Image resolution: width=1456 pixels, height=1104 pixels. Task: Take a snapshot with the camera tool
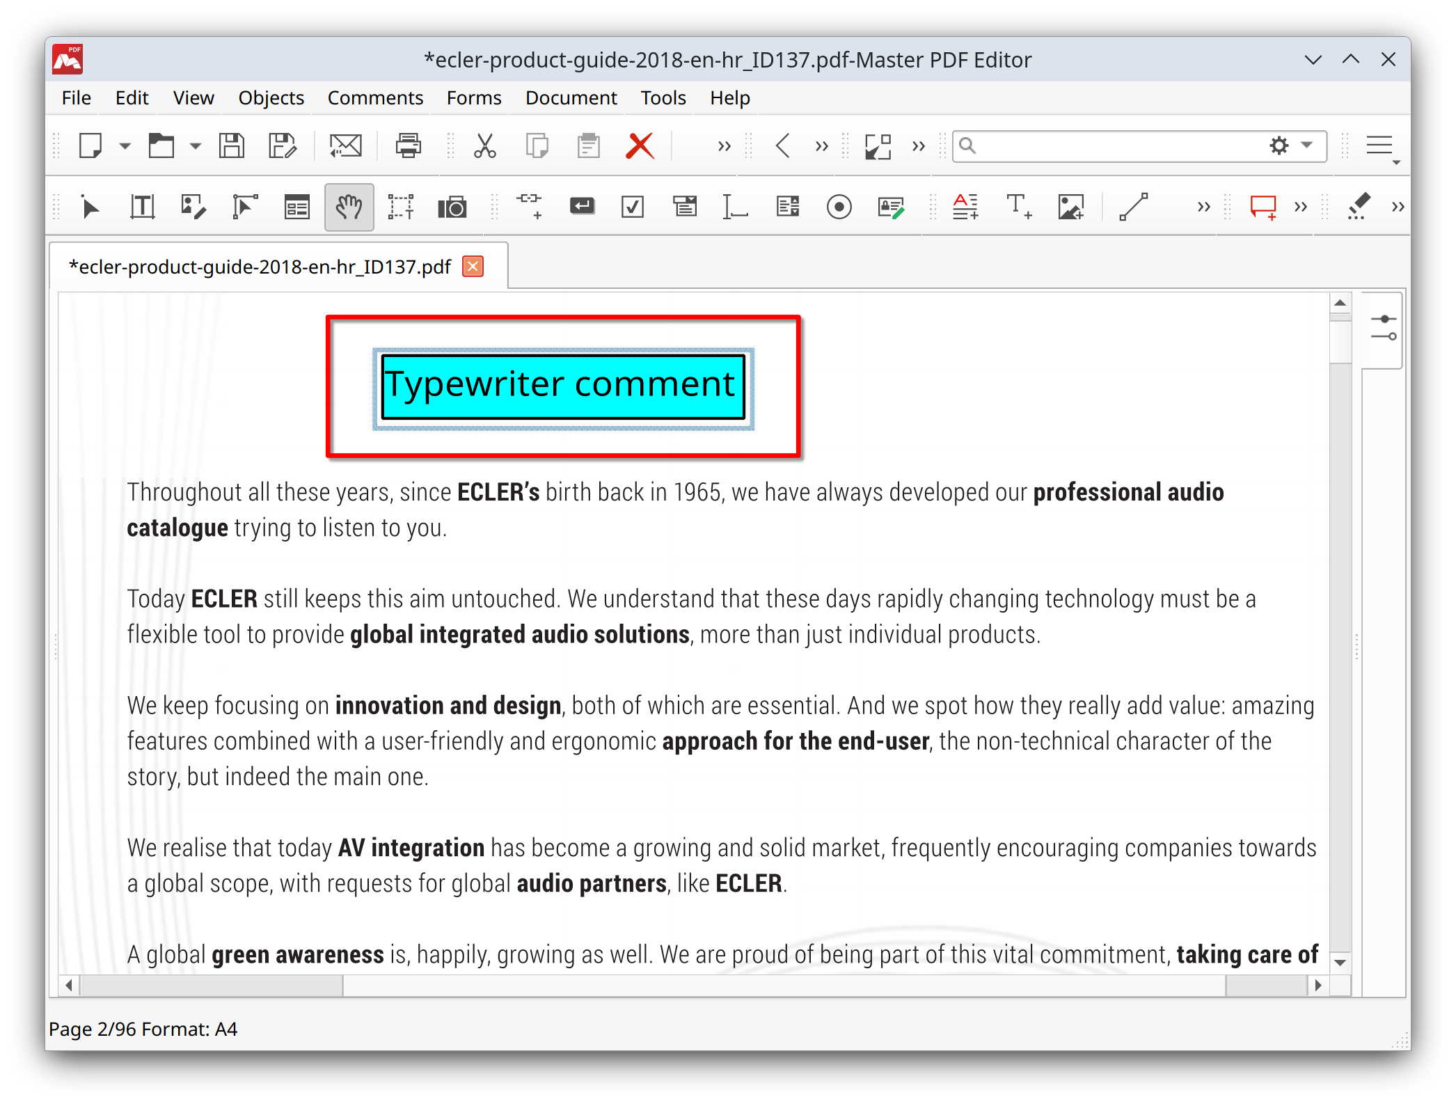[453, 206]
